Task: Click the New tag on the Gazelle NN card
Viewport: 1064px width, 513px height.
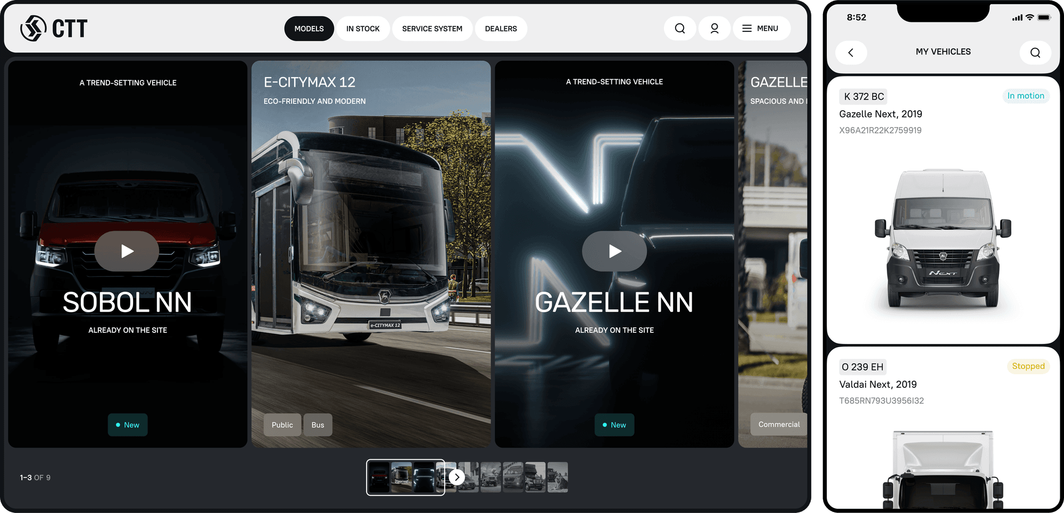Action: tap(614, 425)
